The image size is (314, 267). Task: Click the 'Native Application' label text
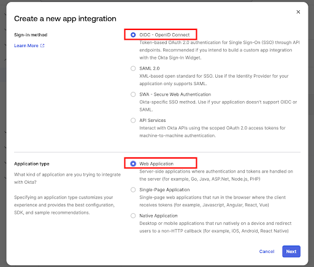coord(158,216)
